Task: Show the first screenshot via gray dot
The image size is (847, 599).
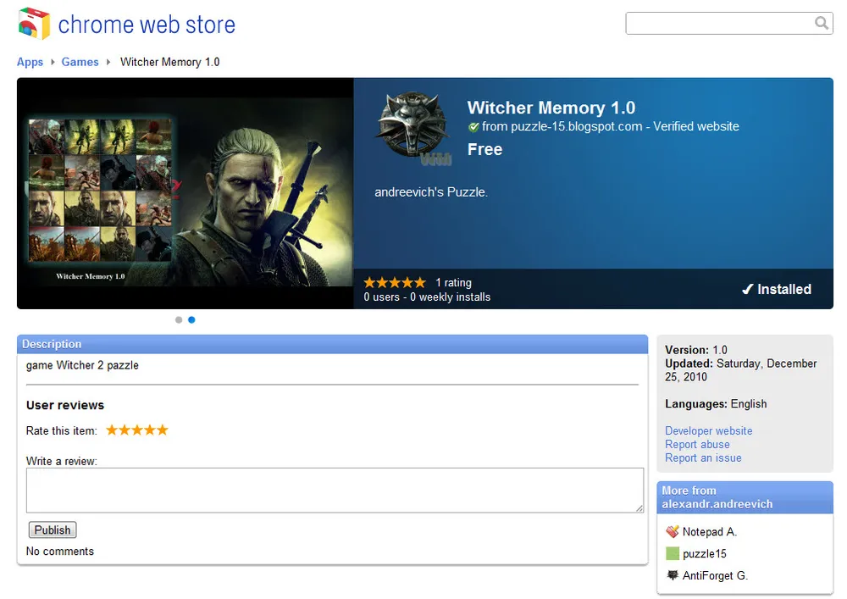Action: tap(179, 319)
